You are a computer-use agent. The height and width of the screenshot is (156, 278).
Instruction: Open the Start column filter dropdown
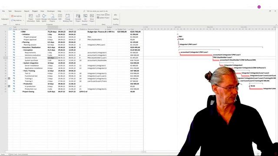coord(67,29)
